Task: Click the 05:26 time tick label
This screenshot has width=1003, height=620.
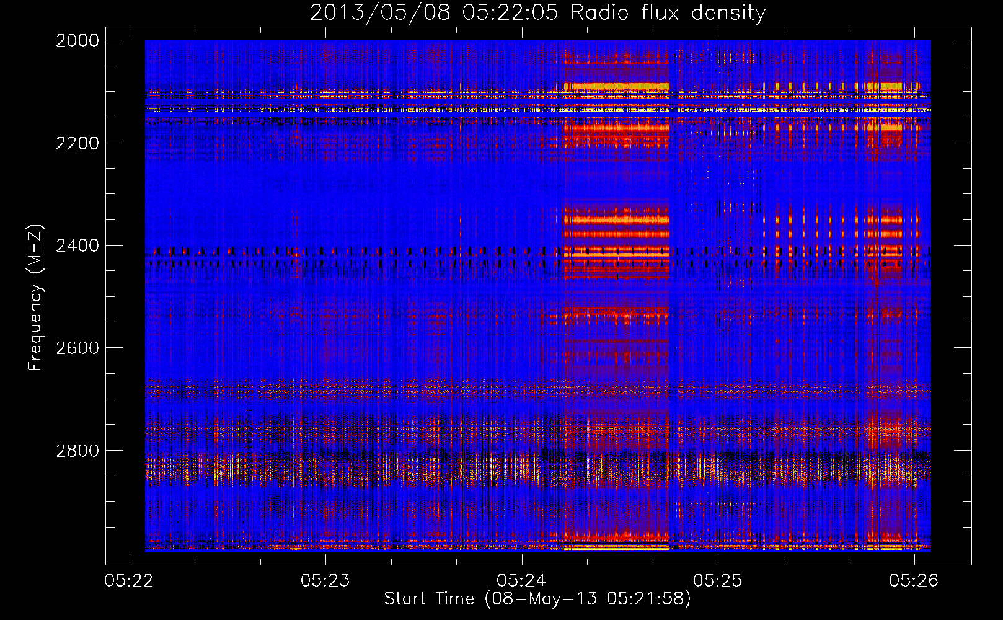Action: pyautogui.click(x=914, y=580)
